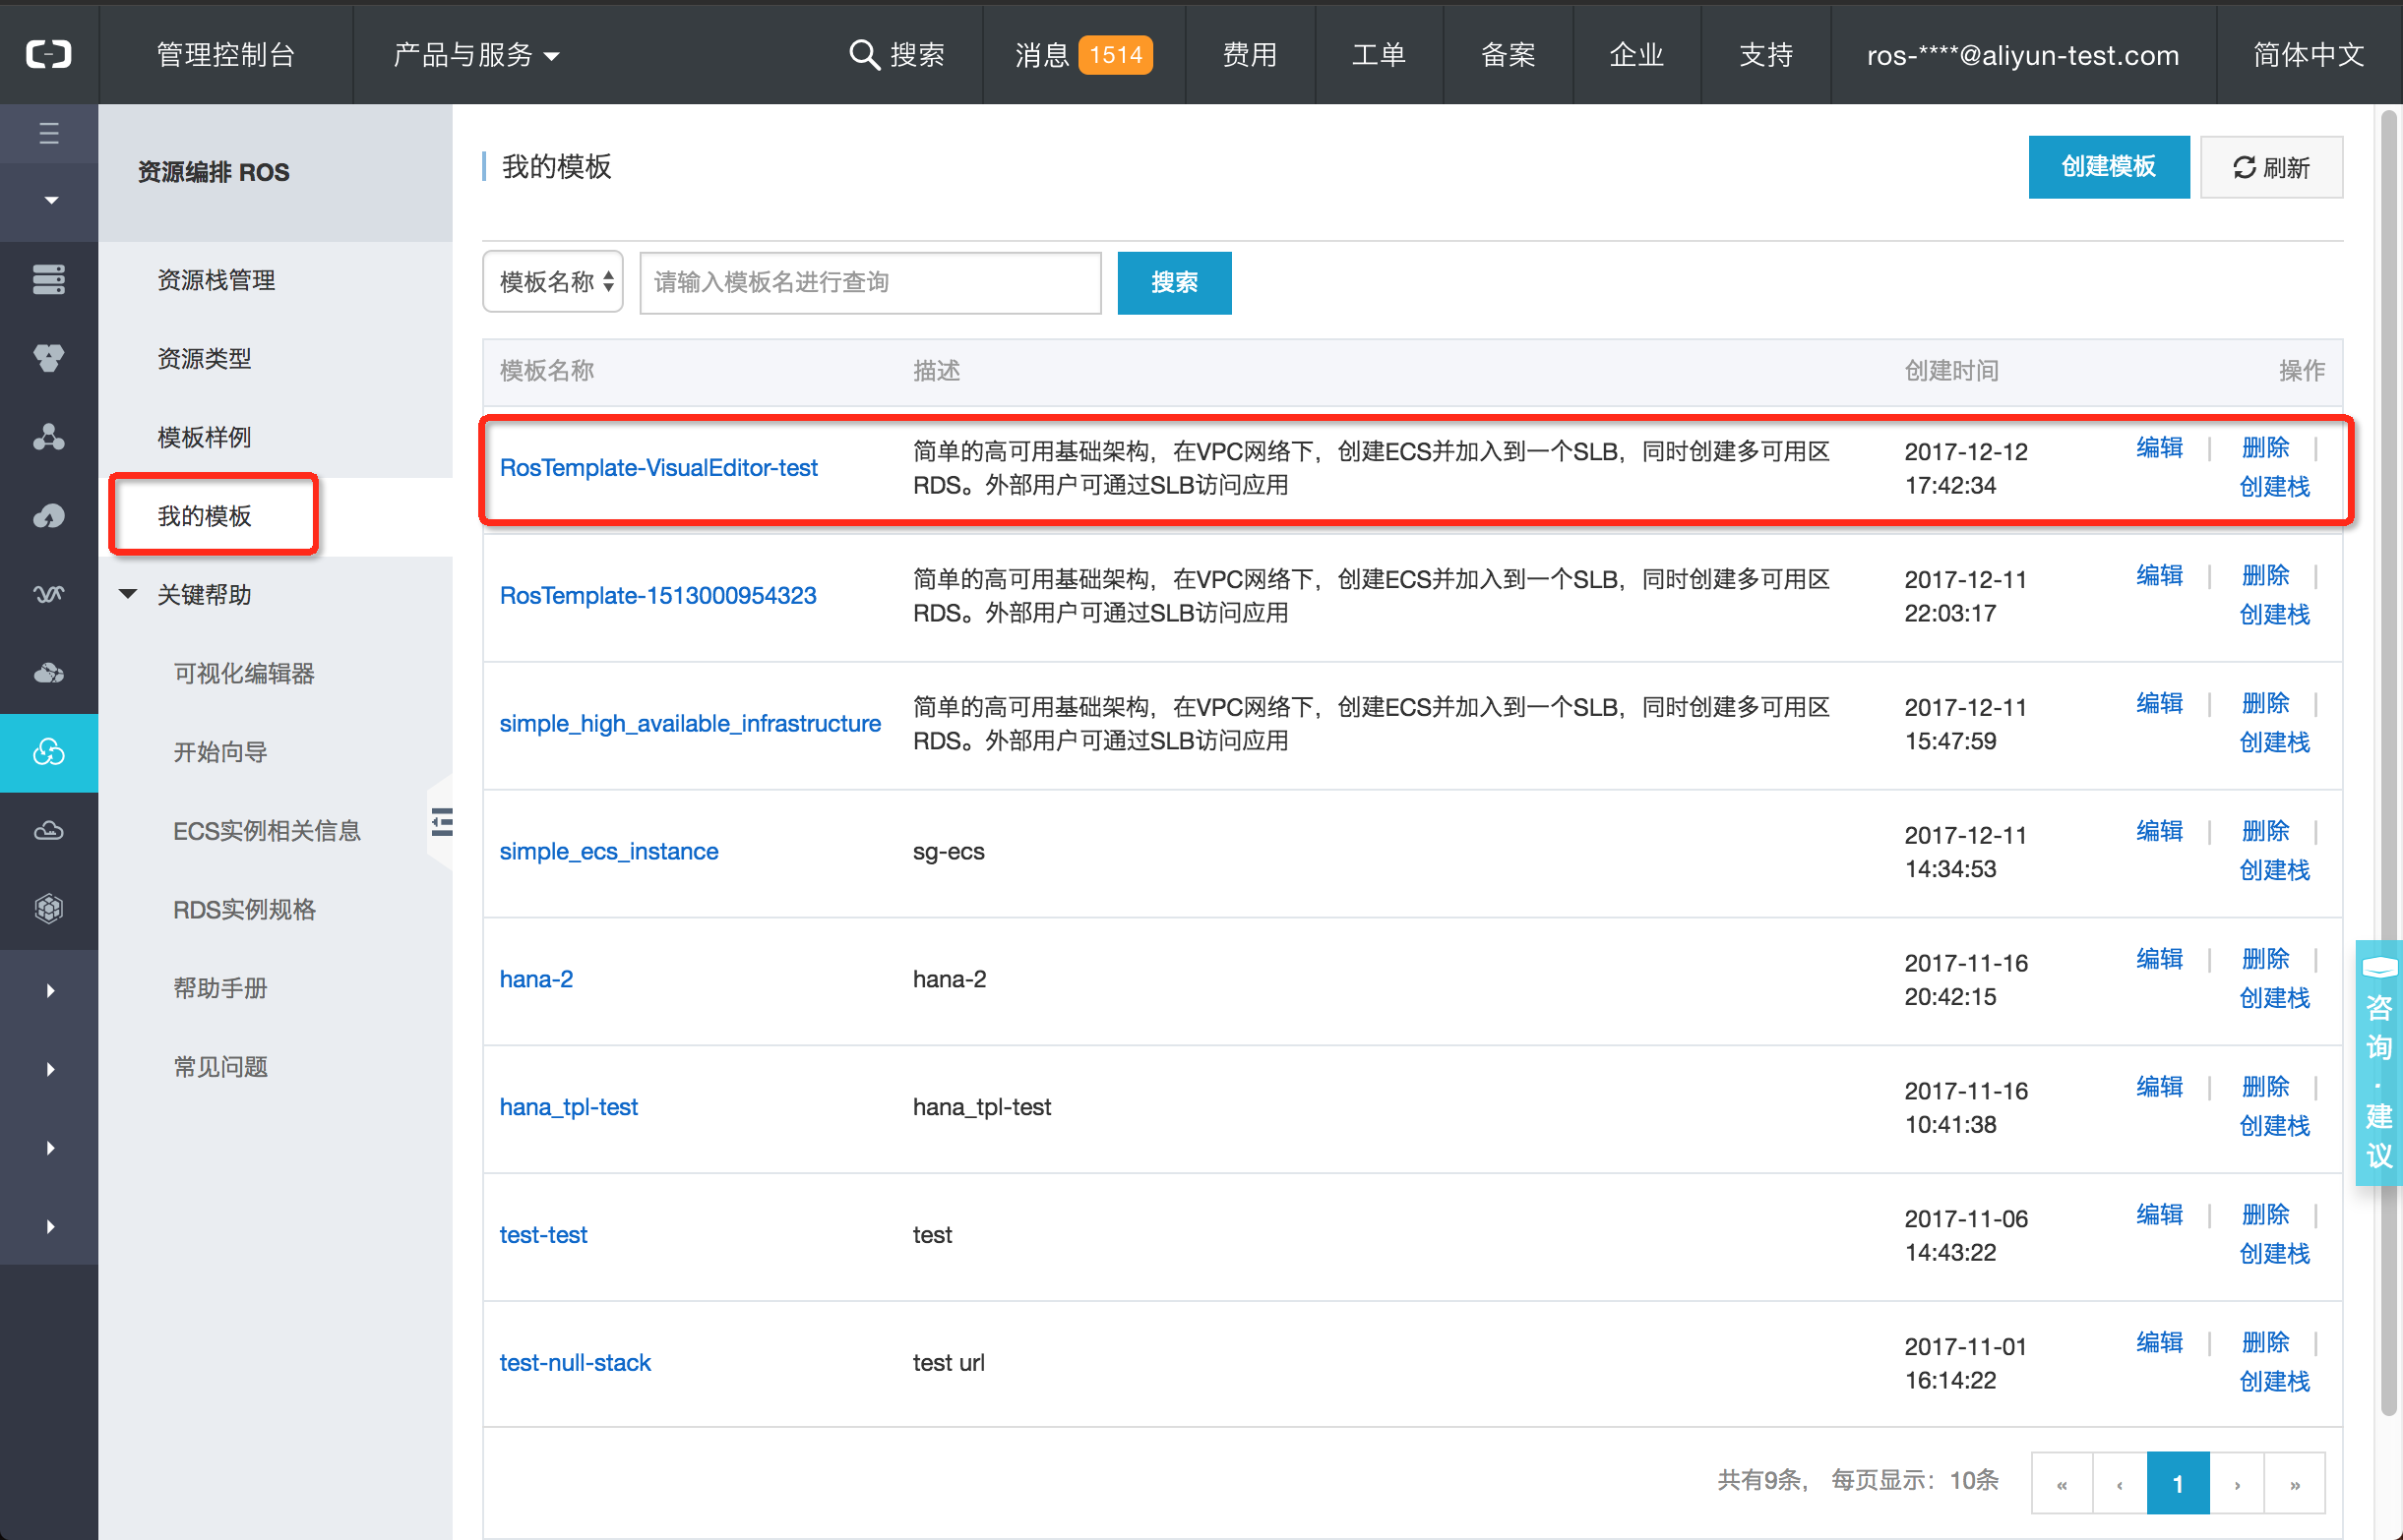Click 创建栈 for test-null-stack row
Screen dimensions: 2403x1540
click(2274, 1382)
